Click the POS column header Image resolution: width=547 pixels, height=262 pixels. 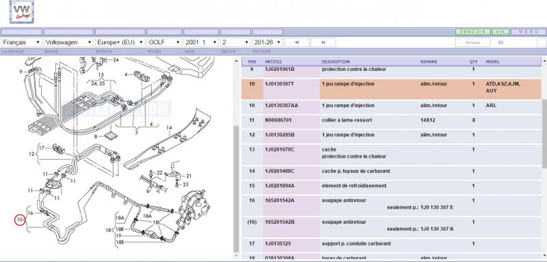(252, 61)
